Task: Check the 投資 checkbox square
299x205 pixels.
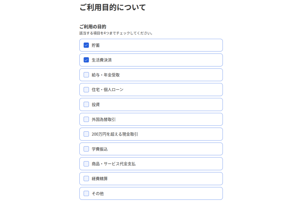Action: (x=86, y=104)
